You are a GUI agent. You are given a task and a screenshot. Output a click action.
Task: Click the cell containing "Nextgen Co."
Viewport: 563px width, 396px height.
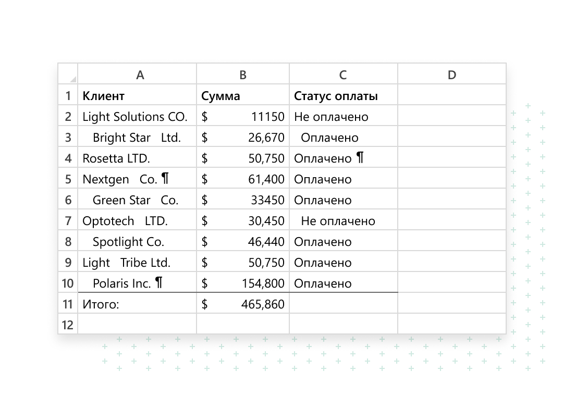click(137, 179)
